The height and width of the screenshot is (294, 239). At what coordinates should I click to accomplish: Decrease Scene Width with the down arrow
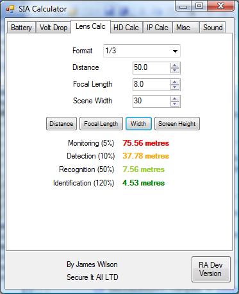click(175, 104)
